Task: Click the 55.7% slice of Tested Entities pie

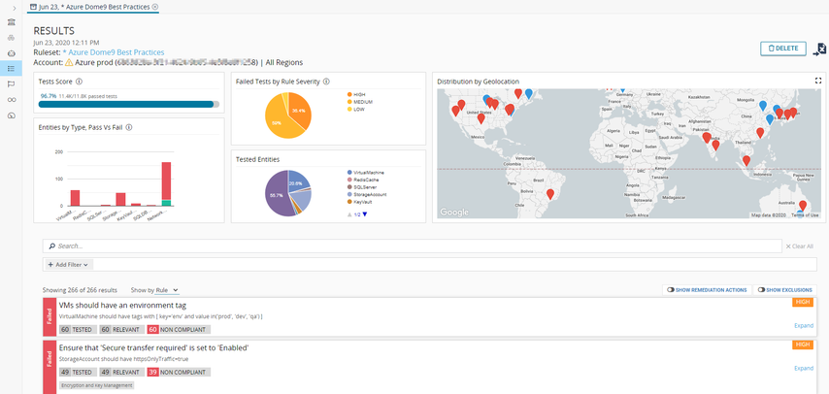Action: [276, 196]
